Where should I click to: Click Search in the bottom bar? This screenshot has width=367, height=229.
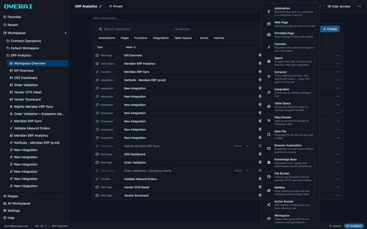click(335, 226)
